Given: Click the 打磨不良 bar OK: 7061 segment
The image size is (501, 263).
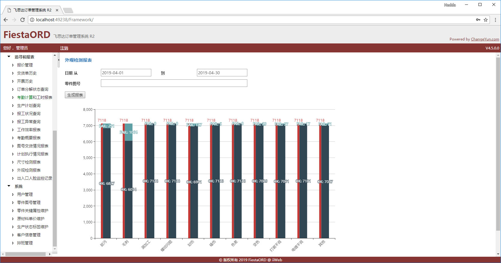Looking at the screenshot, I should (282, 181).
